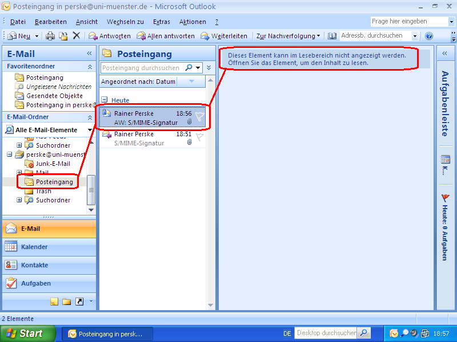This screenshot has width=457, height=342.
Task: Open the Extras menu
Action: click(162, 22)
